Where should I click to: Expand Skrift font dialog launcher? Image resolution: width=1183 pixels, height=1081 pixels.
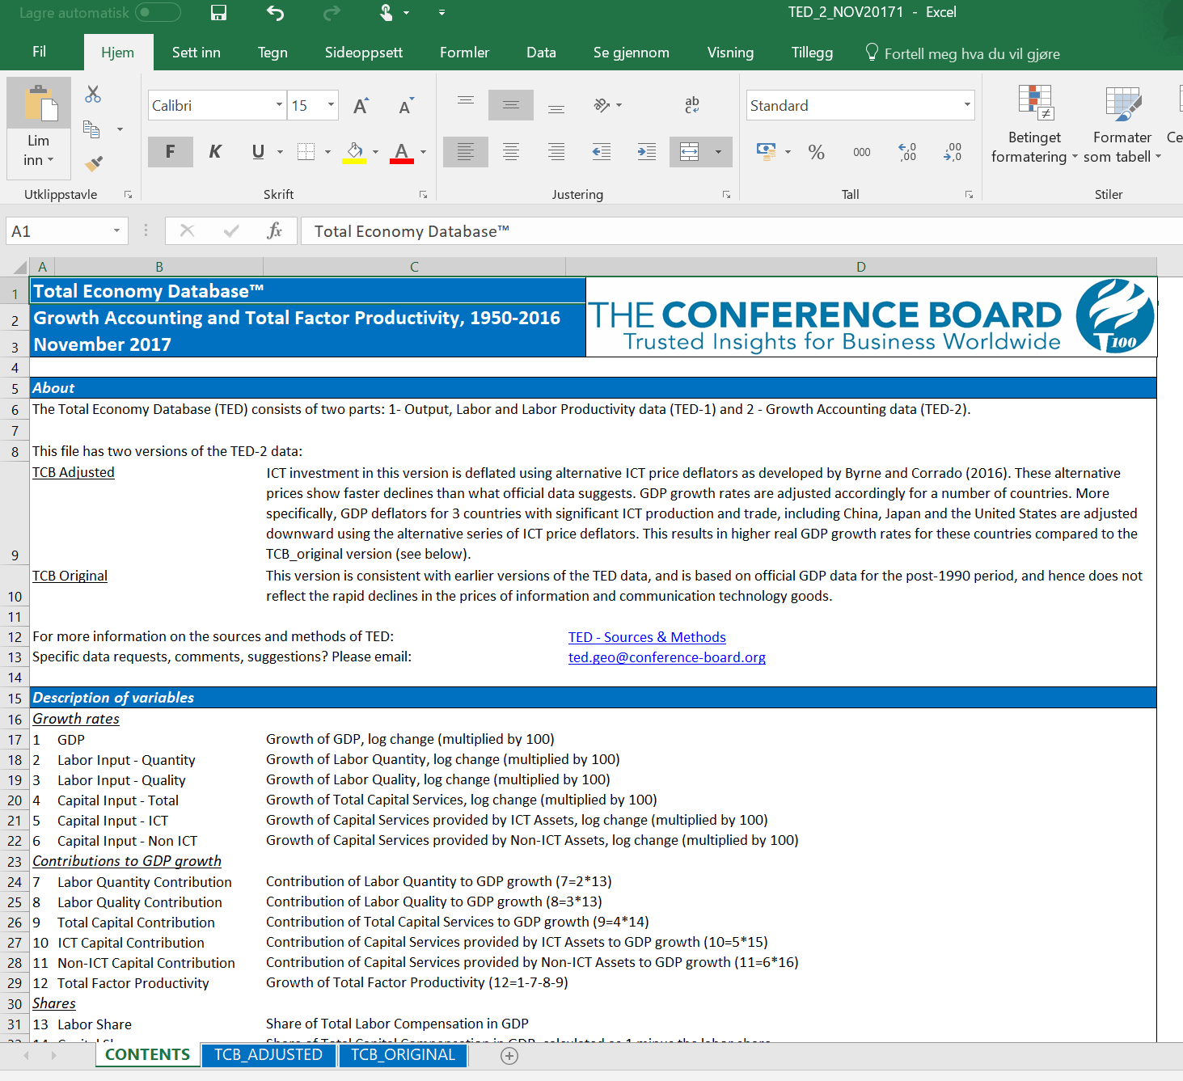[423, 195]
